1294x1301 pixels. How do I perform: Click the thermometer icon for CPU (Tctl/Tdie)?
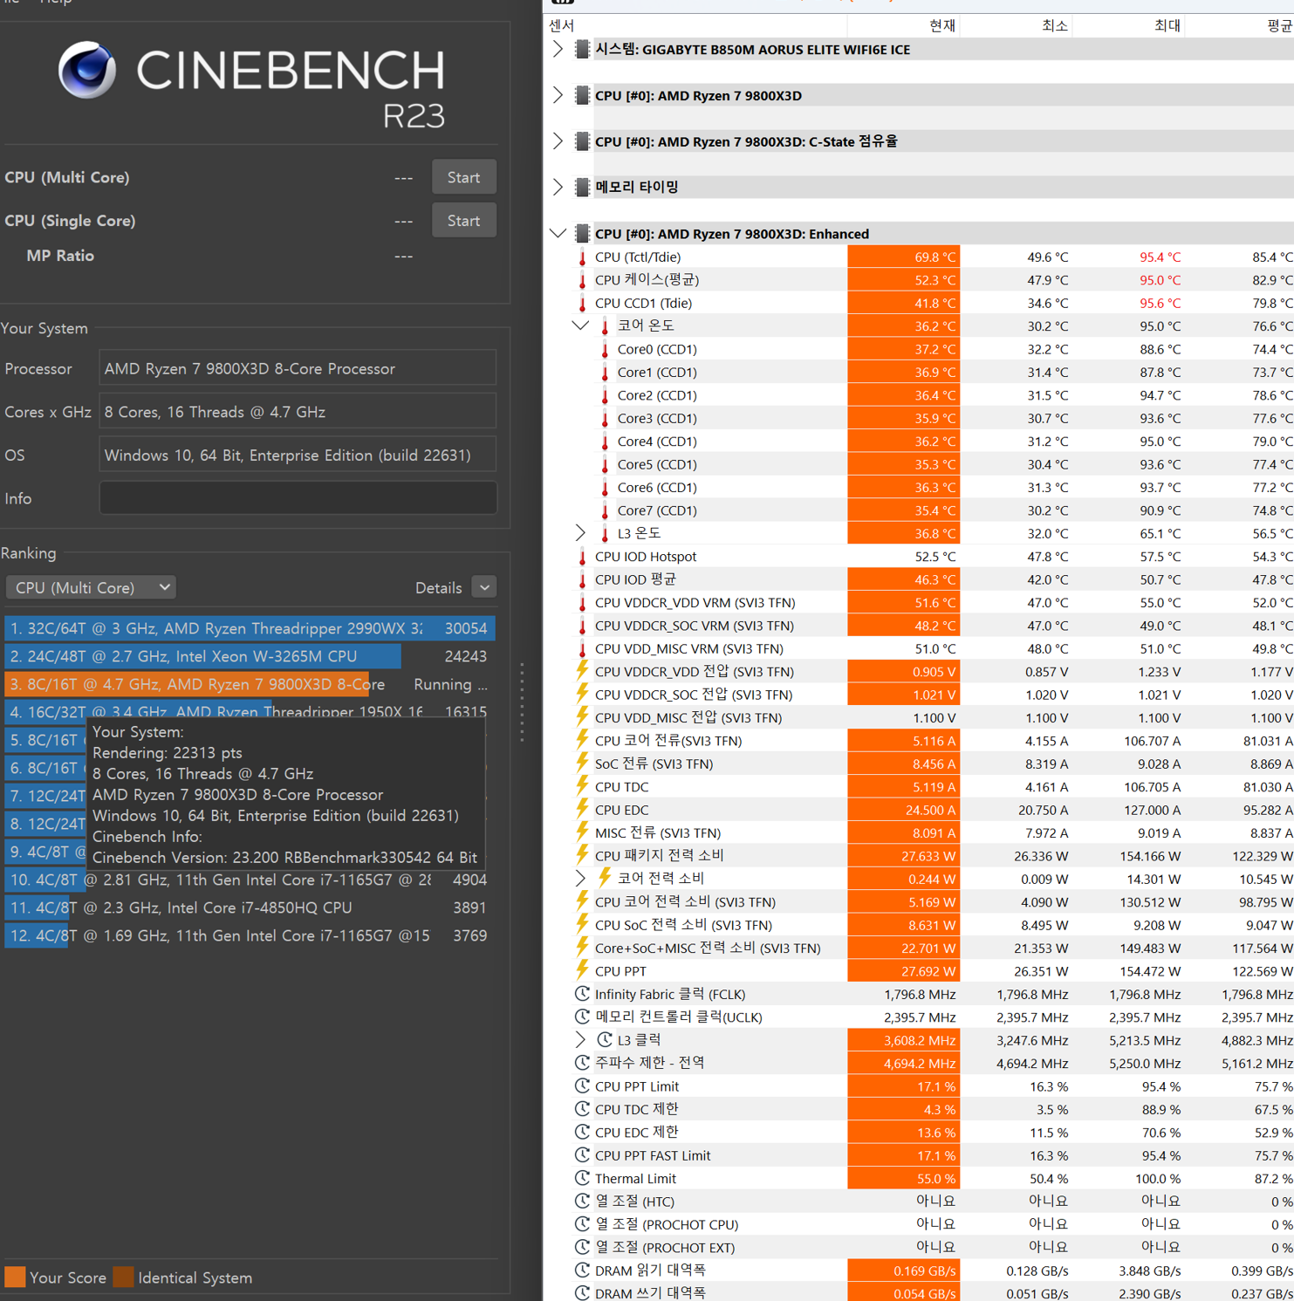pos(583,257)
